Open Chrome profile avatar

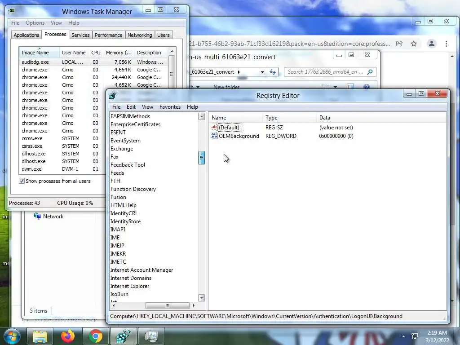click(x=432, y=44)
